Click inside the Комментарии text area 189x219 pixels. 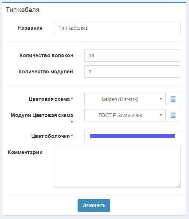pyautogui.click(x=117, y=167)
